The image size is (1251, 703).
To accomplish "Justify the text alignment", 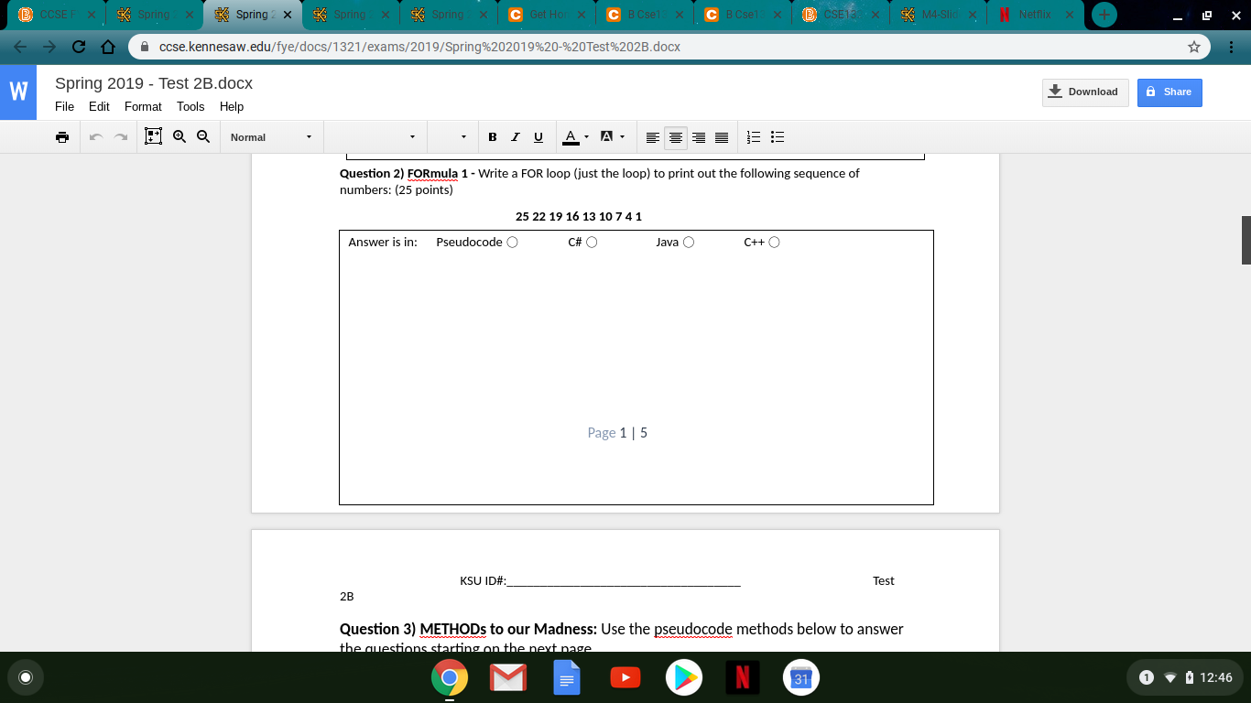I will point(722,137).
